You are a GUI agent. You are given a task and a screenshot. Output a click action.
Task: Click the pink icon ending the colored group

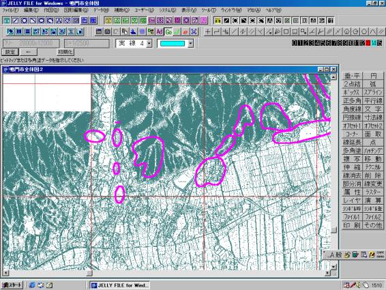[204, 20]
